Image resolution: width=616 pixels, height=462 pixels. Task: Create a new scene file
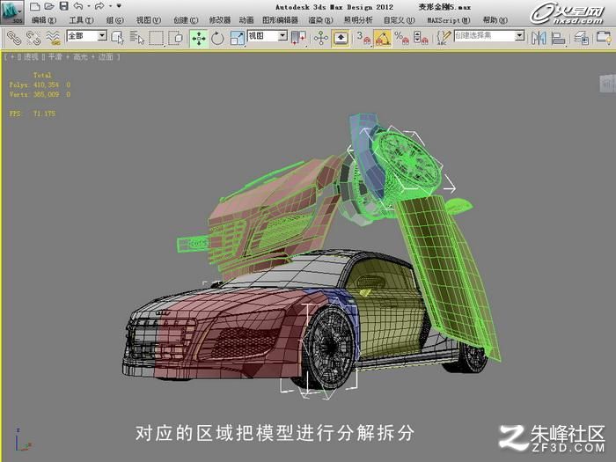tap(35, 6)
